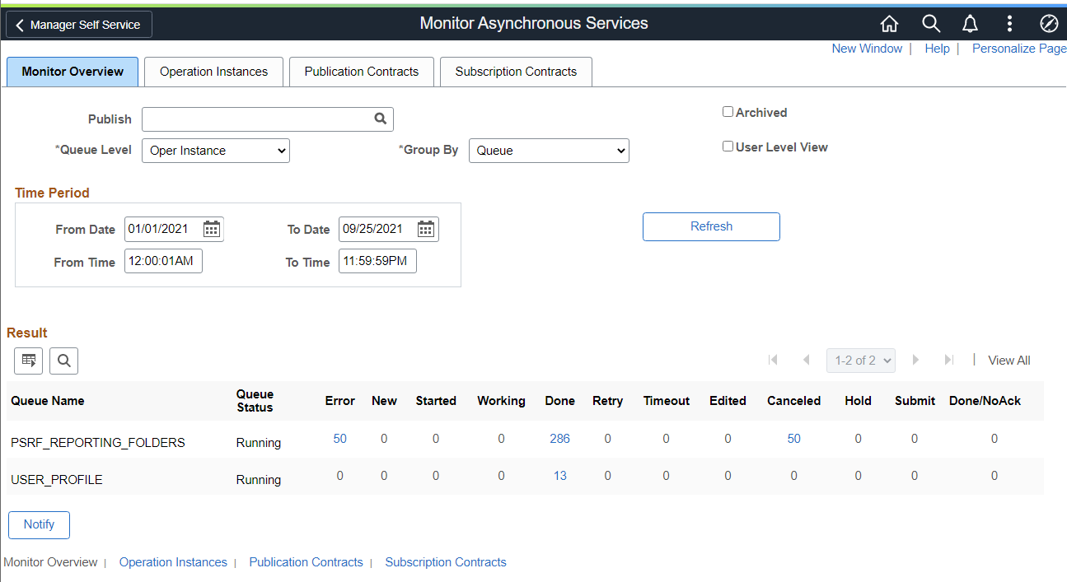Viewport: 1067px width, 582px height.
Task: Click the Home icon in header
Action: tap(889, 23)
